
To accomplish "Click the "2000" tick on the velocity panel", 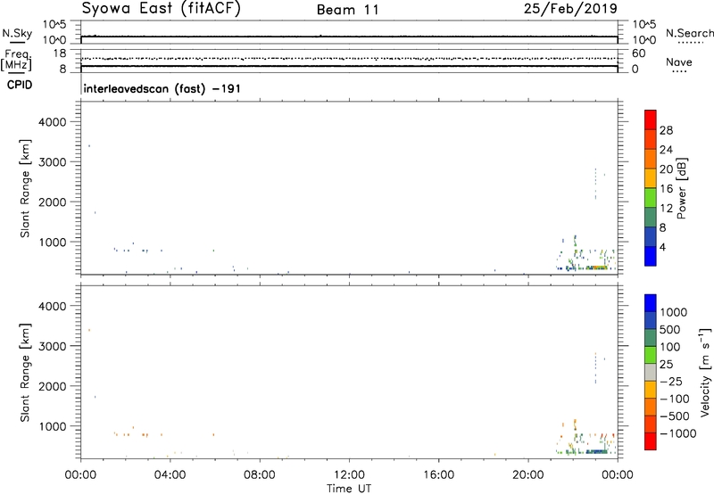I will pyautogui.click(x=52, y=386).
